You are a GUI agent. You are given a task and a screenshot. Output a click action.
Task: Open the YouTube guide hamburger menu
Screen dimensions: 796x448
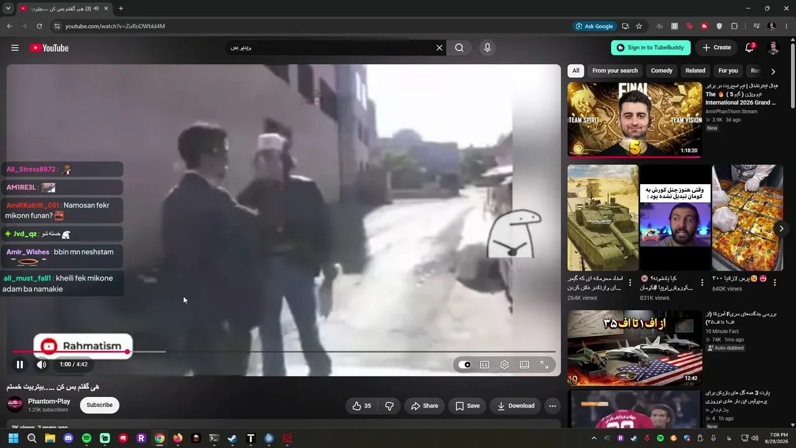(15, 48)
